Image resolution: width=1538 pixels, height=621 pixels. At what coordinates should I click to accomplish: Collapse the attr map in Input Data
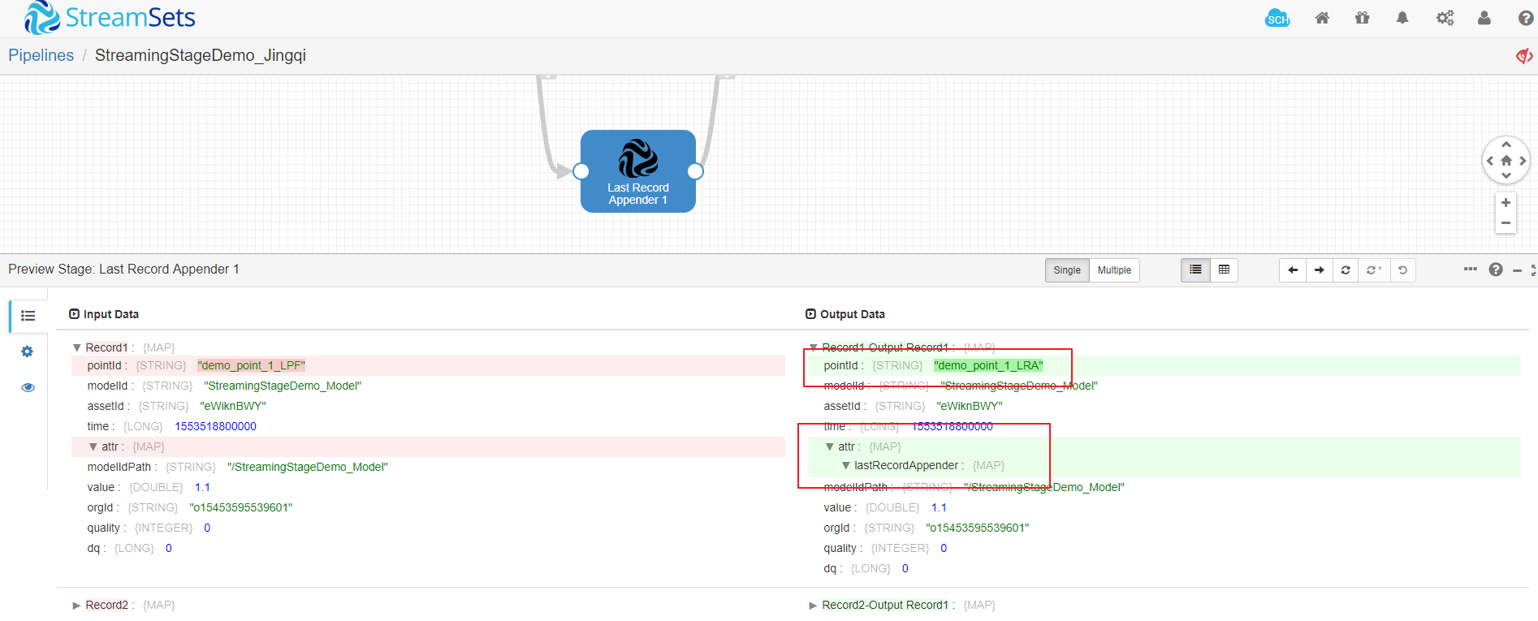[93, 446]
